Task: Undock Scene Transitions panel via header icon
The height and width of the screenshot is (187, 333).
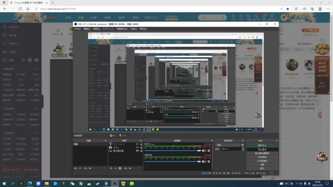Action: click(243, 140)
